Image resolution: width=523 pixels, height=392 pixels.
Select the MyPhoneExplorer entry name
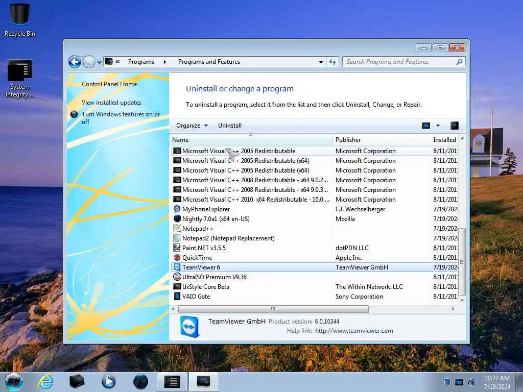point(206,209)
